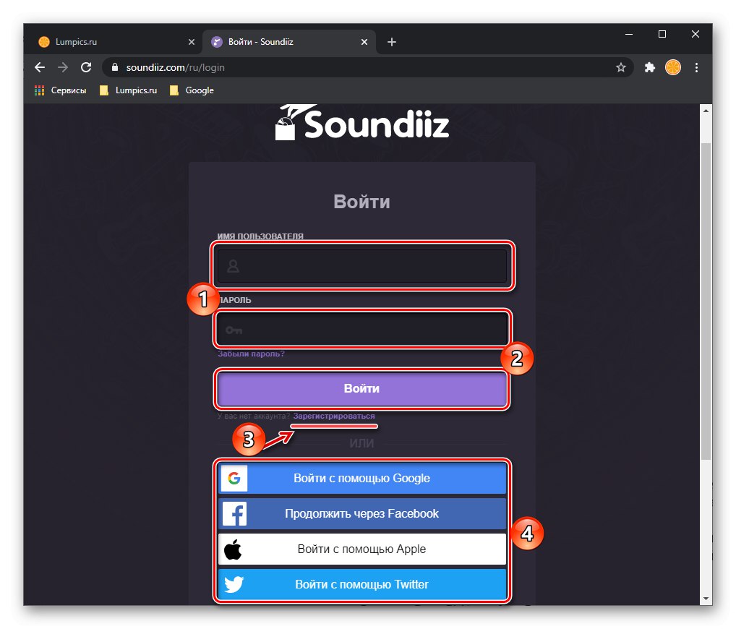
Task: Open the extensions puzzle icon
Action: (650, 67)
